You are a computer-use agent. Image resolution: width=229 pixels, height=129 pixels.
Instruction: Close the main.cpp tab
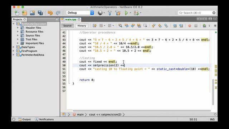pos(79,19)
